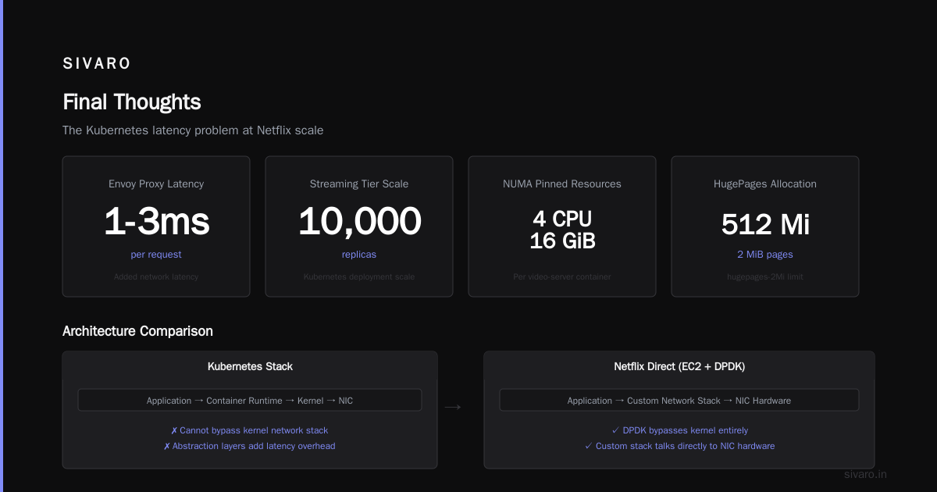Click the 'Architecture Comparison' heading

pyautogui.click(x=137, y=331)
